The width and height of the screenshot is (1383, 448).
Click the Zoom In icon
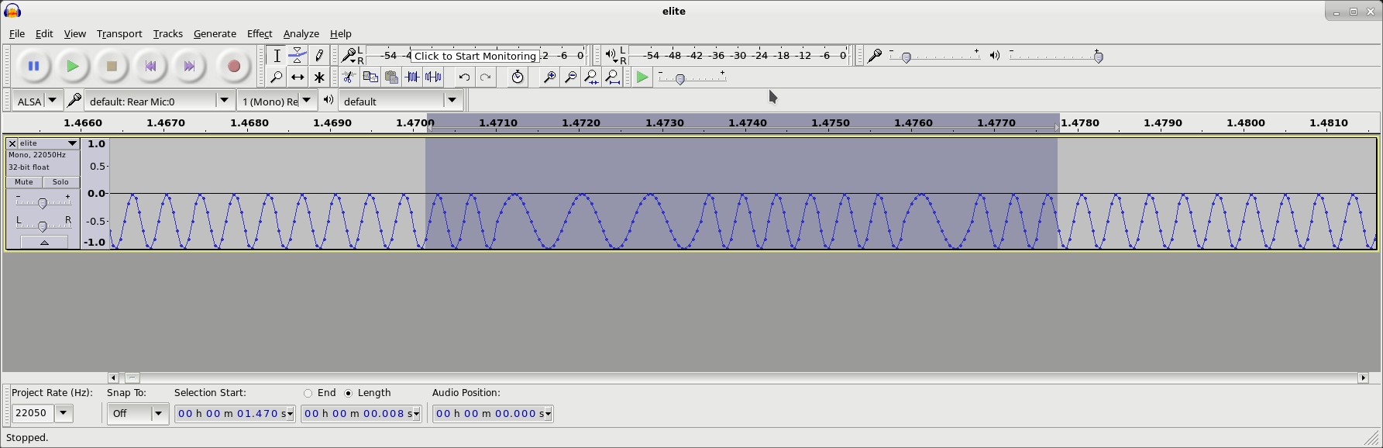(549, 77)
